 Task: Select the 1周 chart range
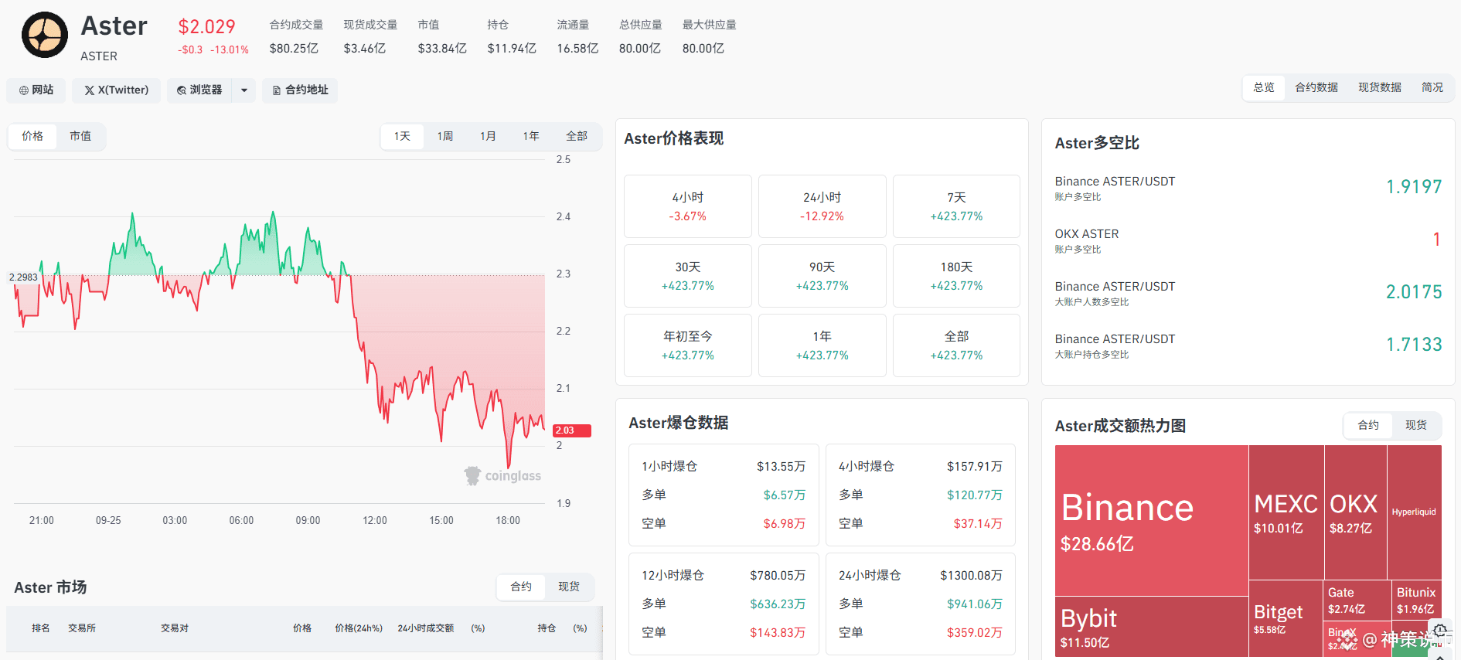(445, 136)
